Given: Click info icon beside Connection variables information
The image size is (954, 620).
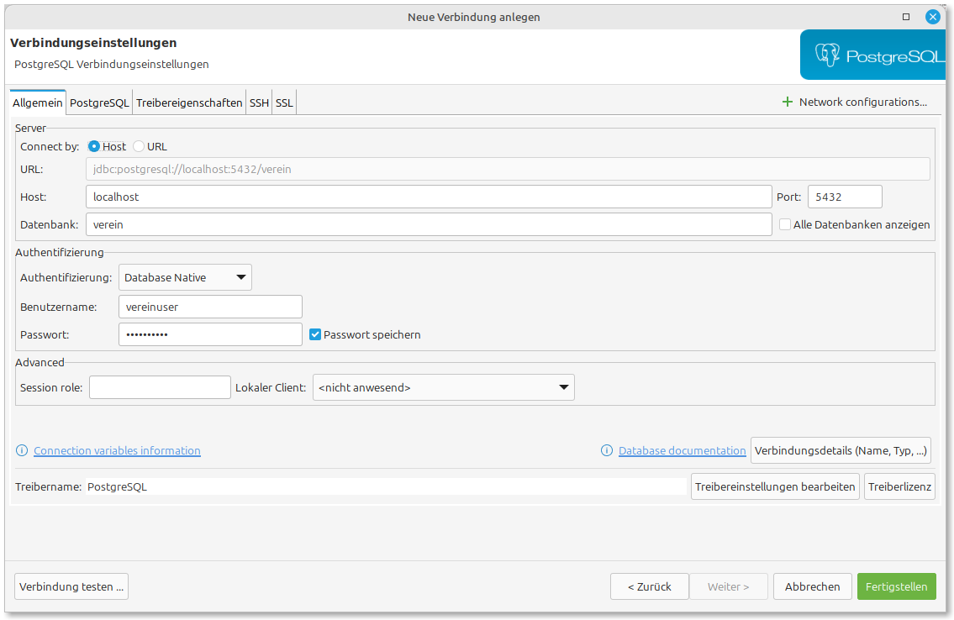Looking at the screenshot, I should (22, 451).
